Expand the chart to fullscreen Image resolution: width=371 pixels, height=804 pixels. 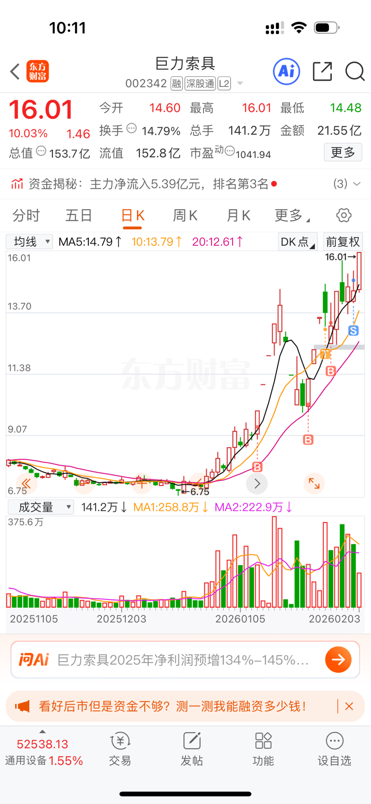pos(314,483)
